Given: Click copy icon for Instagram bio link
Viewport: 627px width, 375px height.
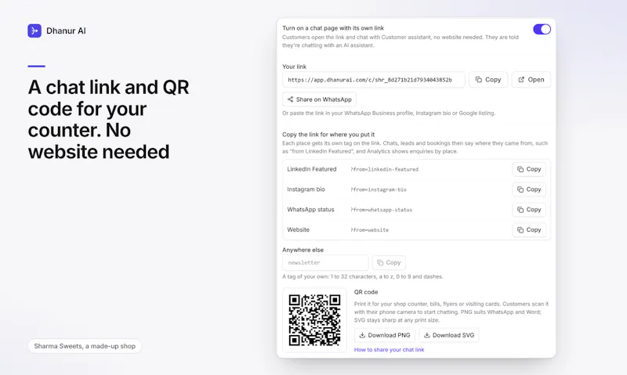Looking at the screenshot, I should pos(520,189).
